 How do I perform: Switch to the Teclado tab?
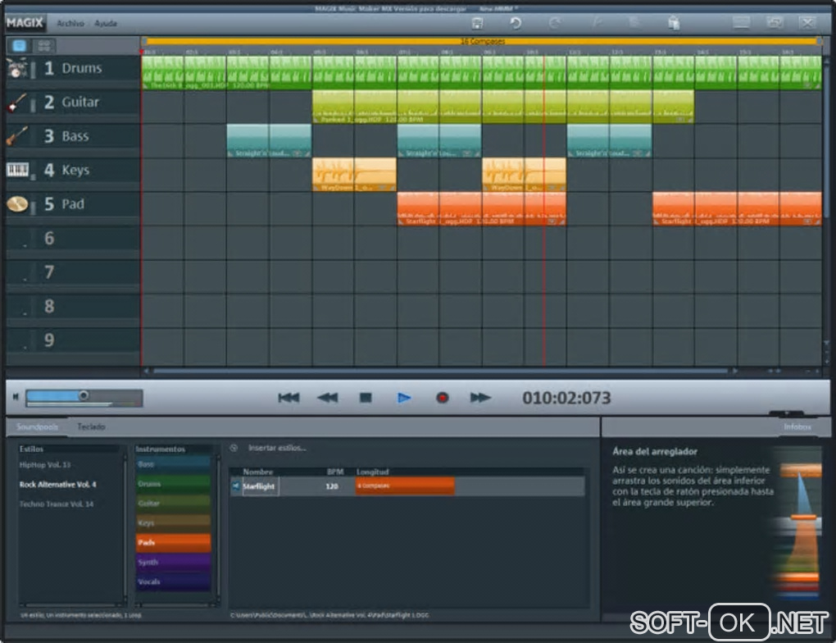click(x=91, y=426)
